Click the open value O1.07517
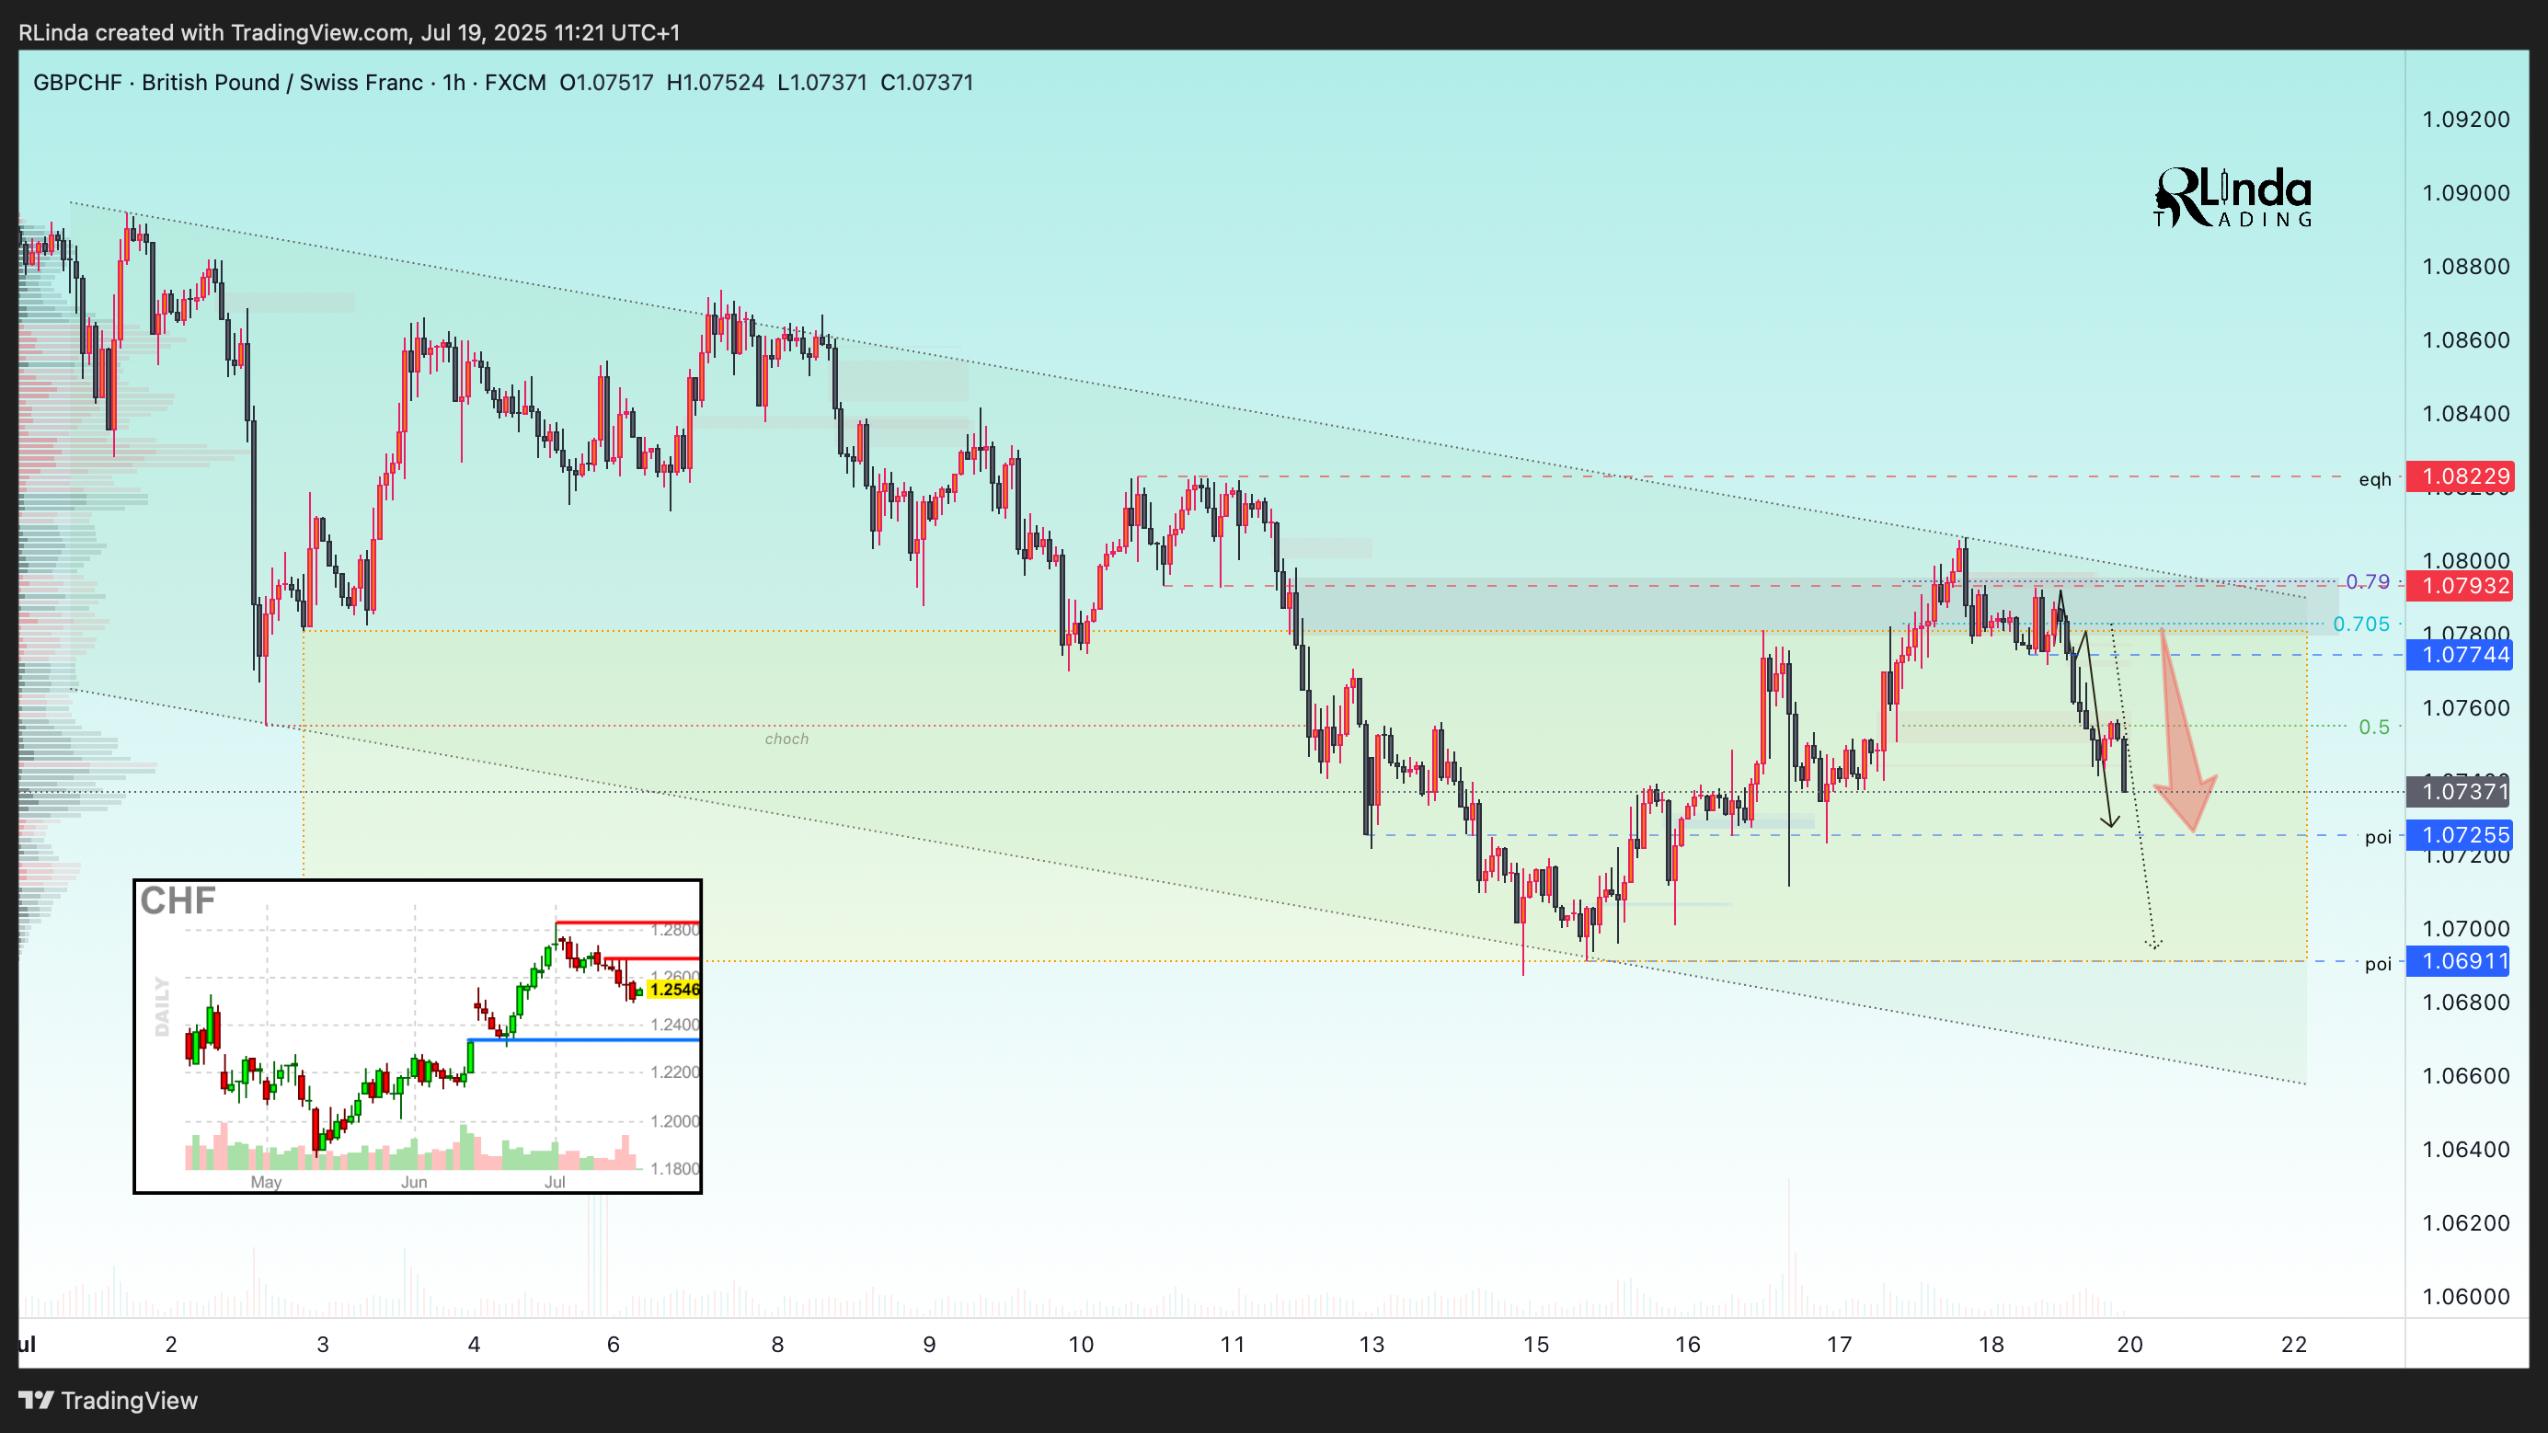This screenshot has width=2548, height=1433. click(606, 82)
